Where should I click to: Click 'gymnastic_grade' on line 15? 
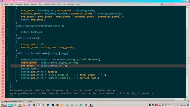pos(82,14)
